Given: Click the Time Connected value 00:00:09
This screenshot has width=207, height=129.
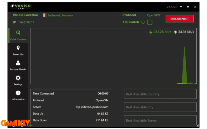Looking at the screenshot, I should pyautogui.click(x=103, y=94).
